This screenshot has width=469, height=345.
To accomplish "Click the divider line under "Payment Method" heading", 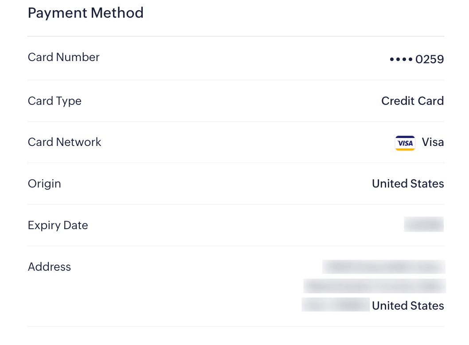I will [x=235, y=36].
